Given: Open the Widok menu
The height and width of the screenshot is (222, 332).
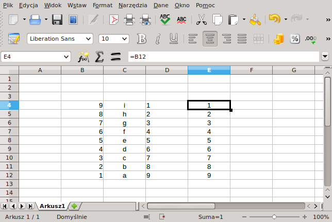Looking at the screenshot, I should 53,5.
